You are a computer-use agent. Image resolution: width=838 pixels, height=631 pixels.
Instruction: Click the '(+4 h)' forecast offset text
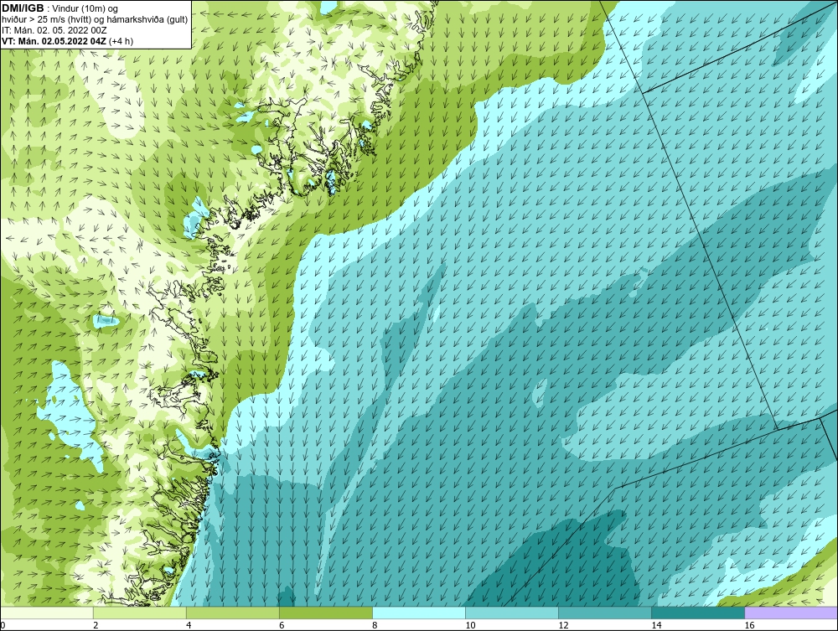(121, 41)
